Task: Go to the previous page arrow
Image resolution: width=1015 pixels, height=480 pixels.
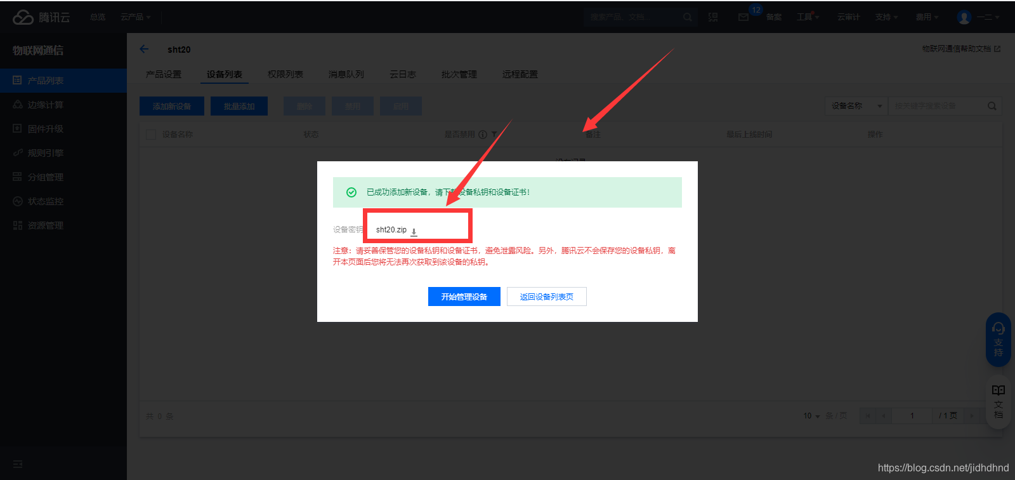Action: [884, 416]
